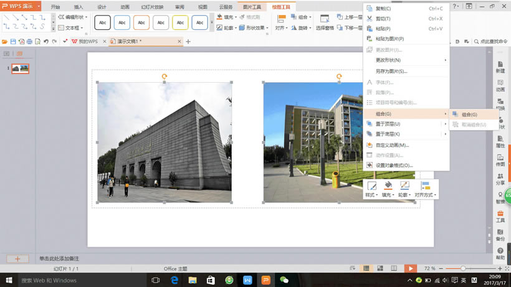Select the orange-bordered Abc shape style

click(141, 22)
